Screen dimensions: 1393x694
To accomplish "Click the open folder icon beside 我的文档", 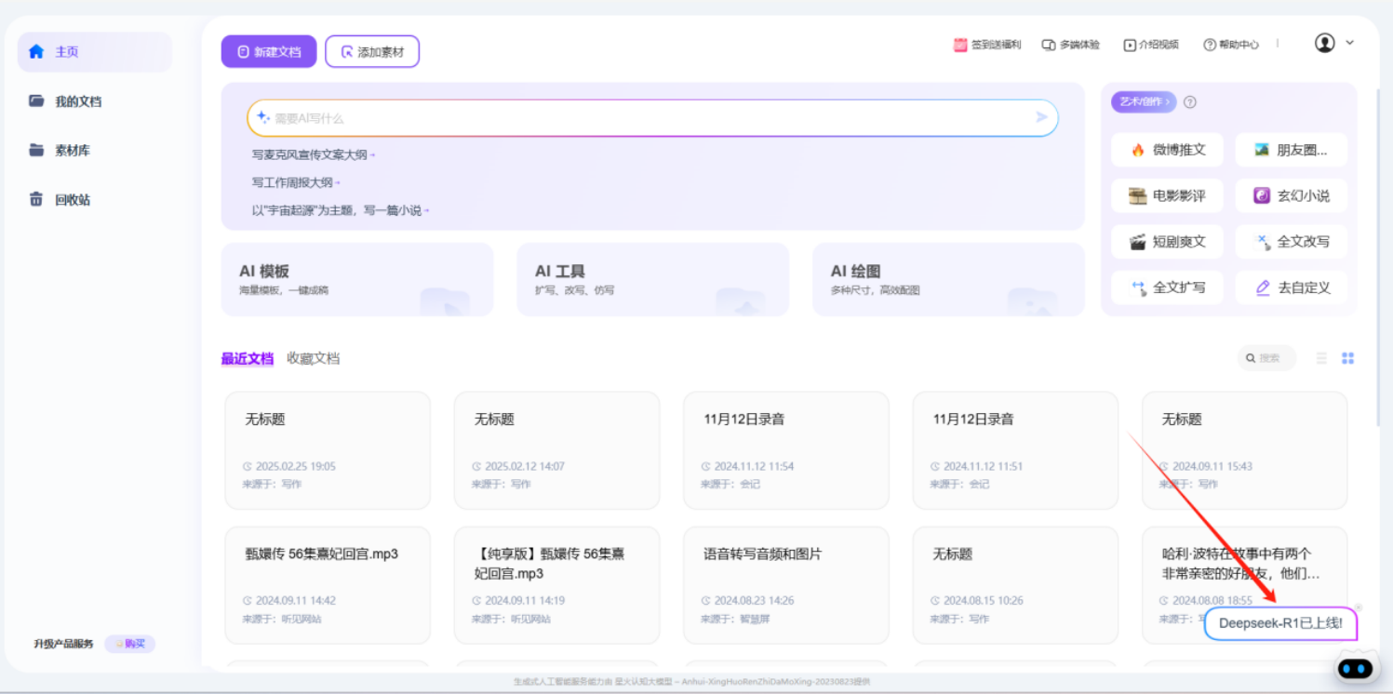I will (x=36, y=100).
